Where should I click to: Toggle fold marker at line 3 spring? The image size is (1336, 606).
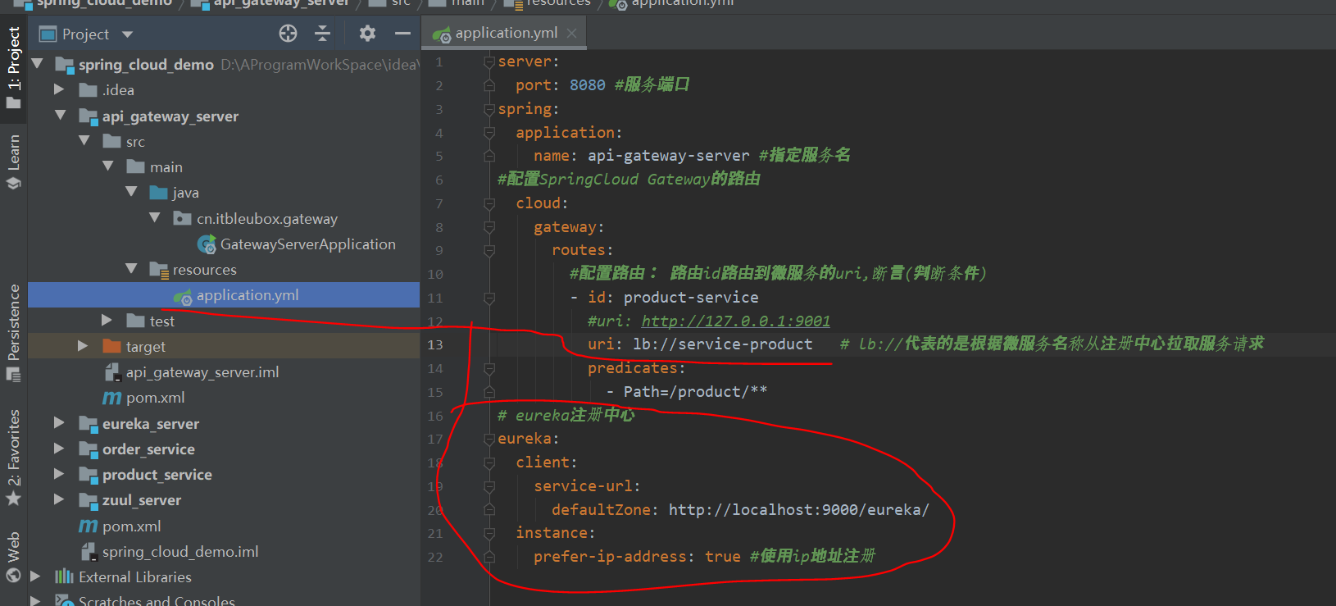pos(489,109)
